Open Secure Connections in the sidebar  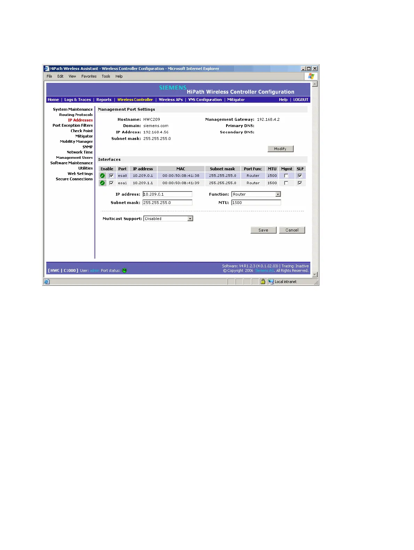(74, 179)
